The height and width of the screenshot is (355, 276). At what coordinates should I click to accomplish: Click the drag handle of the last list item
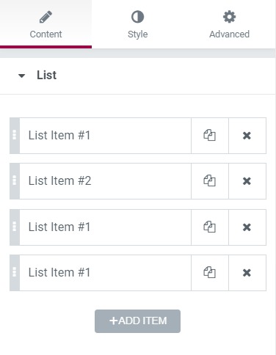pyautogui.click(x=15, y=273)
